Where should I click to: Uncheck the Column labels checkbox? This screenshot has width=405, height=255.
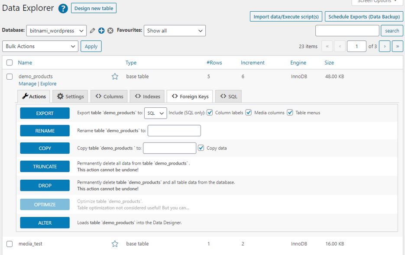tap(210, 113)
